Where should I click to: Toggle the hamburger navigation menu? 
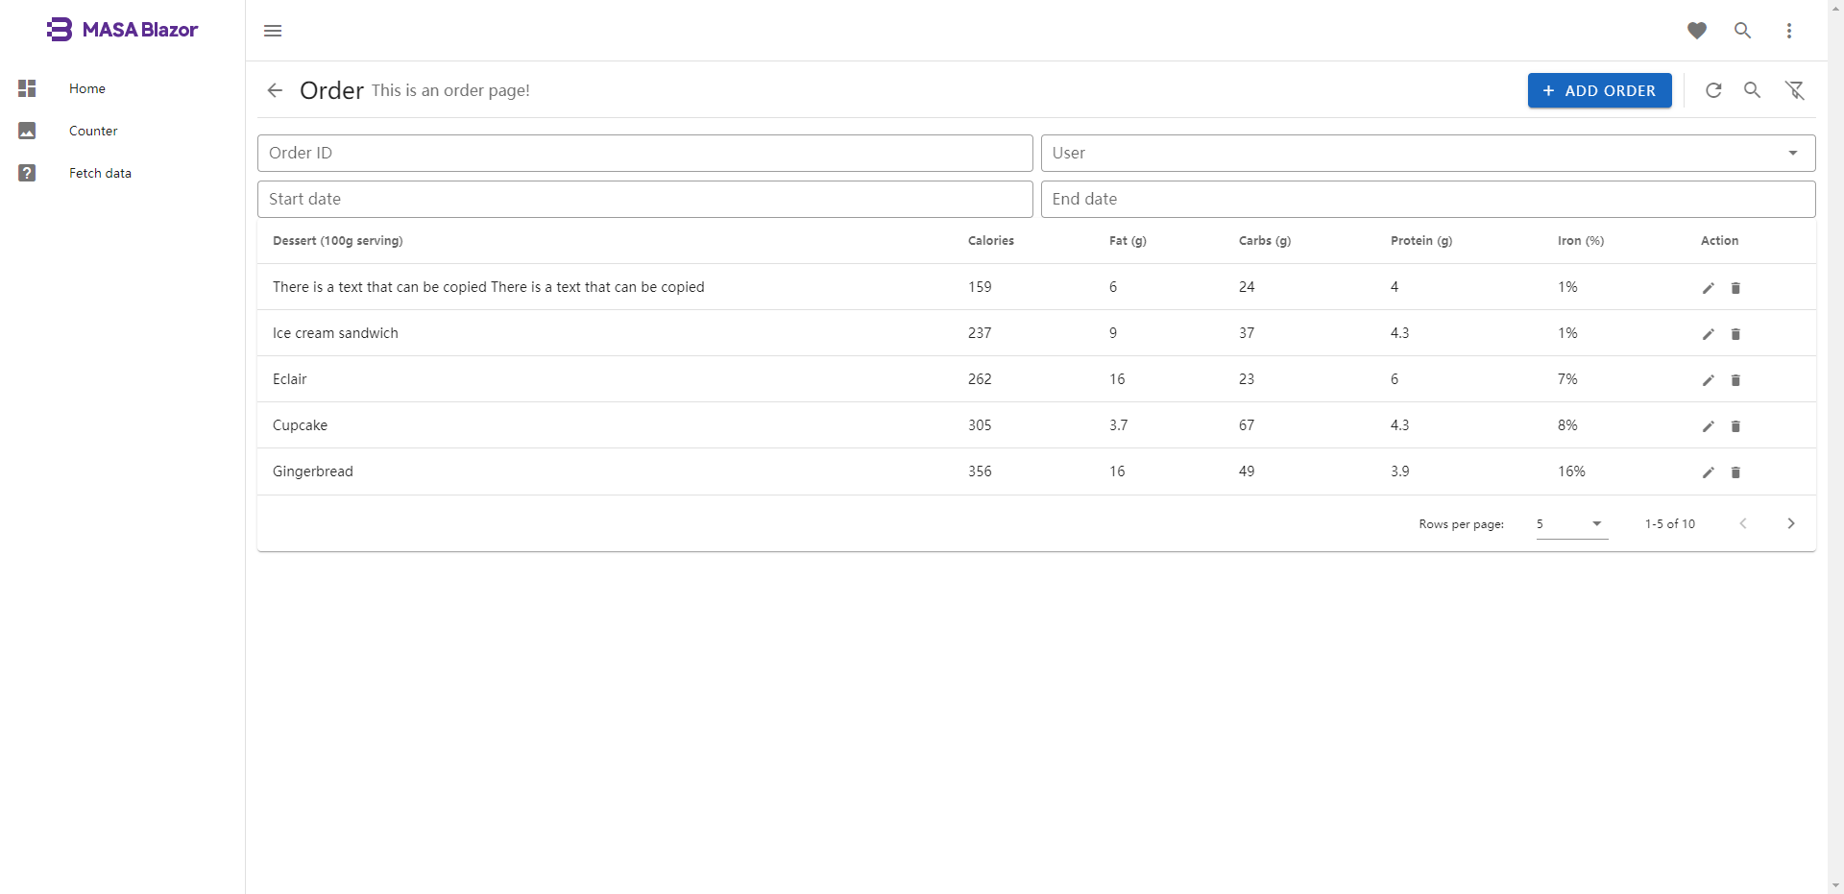(273, 31)
